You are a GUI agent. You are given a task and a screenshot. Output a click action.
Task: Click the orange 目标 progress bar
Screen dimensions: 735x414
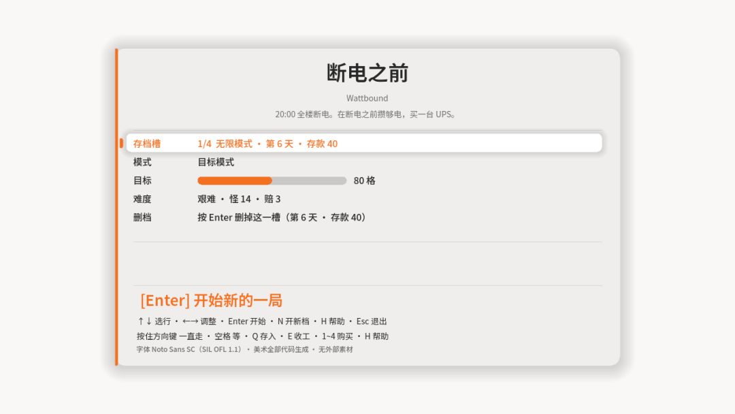pyautogui.click(x=272, y=180)
